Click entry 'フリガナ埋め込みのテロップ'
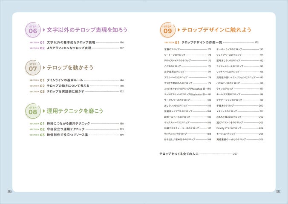 (178, 83)
